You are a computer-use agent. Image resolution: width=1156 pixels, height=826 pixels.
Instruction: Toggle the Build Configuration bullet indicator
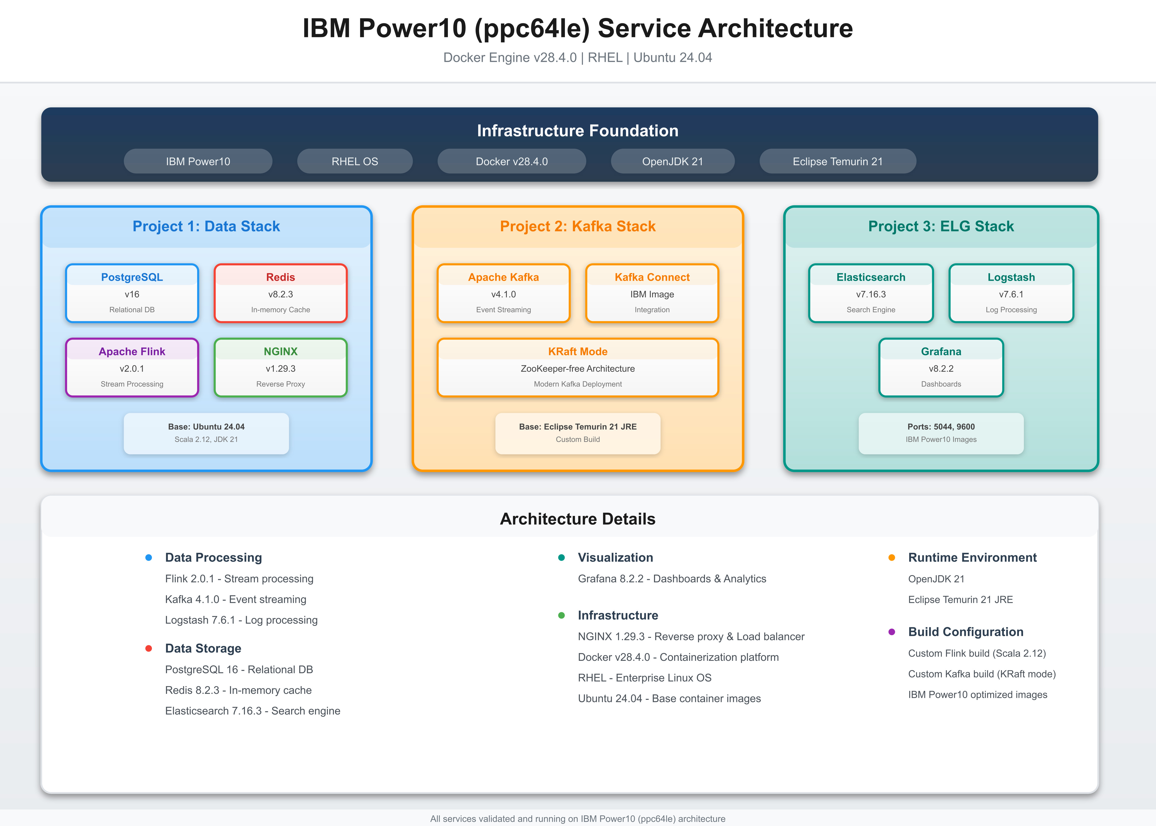pos(892,632)
